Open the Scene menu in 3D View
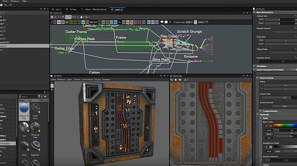This screenshot has width=297, height=166. (x=53, y=79)
